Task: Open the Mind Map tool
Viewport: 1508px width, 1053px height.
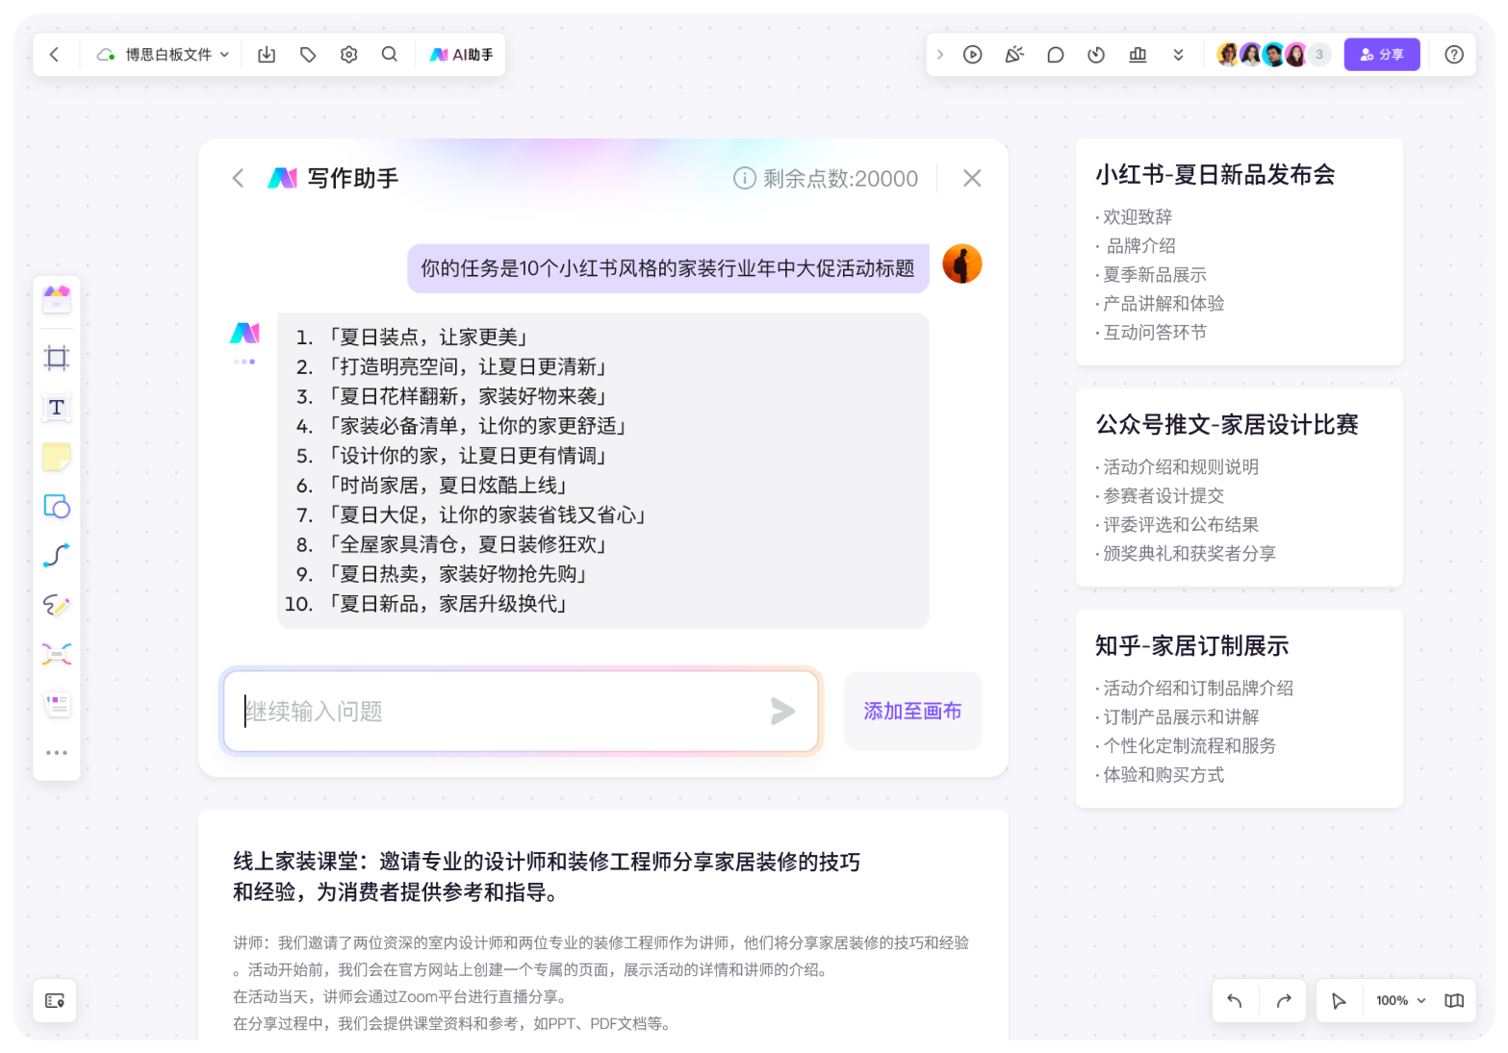Action: click(x=56, y=654)
